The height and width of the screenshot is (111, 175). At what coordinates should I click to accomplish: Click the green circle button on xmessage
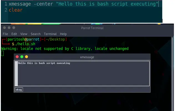(x=22, y=57)
